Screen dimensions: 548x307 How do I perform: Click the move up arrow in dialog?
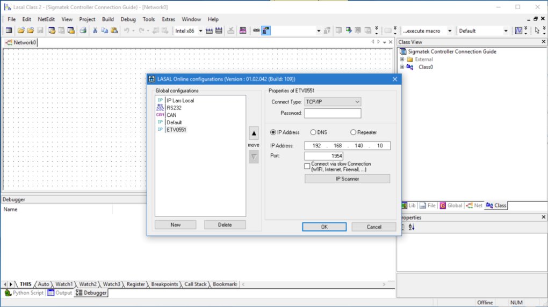pyautogui.click(x=254, y=133)
